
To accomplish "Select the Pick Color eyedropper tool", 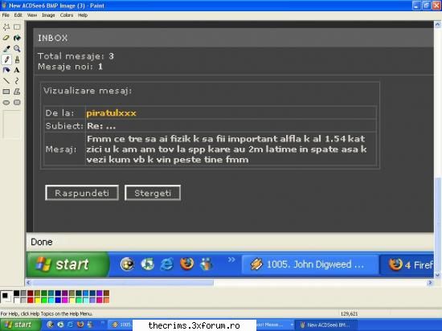I will tap(6, 49).
